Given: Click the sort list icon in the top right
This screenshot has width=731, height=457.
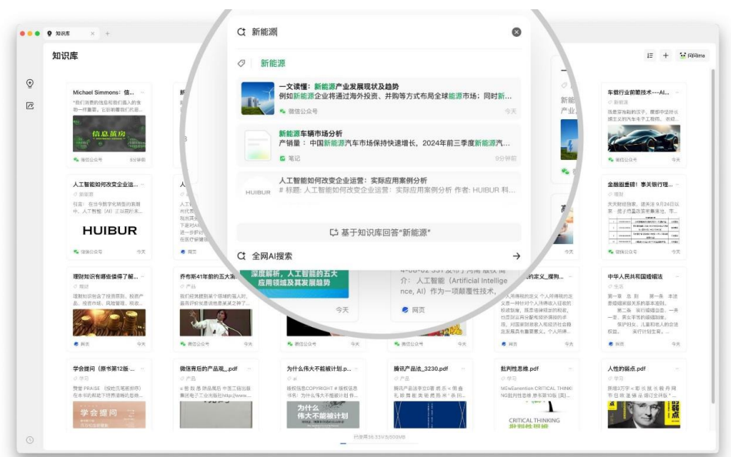Looking at the screenshot, I should pyautogui.click(x=650, y=55).
